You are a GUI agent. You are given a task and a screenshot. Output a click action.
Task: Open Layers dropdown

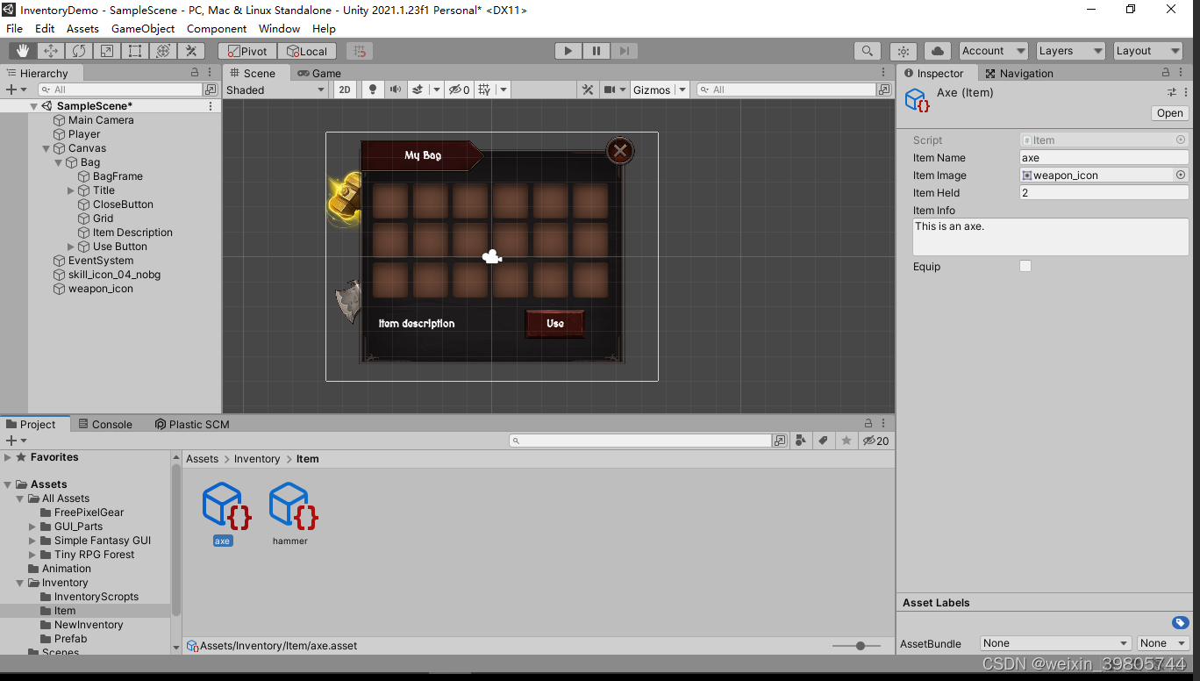(1070, 51)
